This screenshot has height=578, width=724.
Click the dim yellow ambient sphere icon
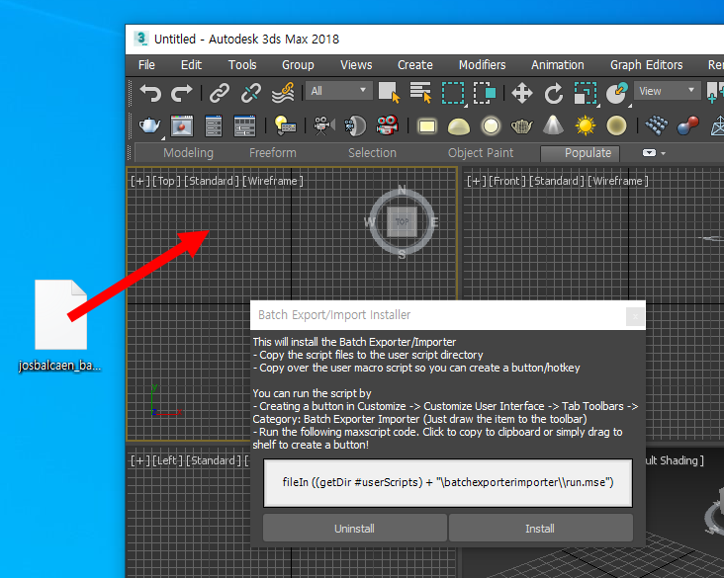point(616,125)
